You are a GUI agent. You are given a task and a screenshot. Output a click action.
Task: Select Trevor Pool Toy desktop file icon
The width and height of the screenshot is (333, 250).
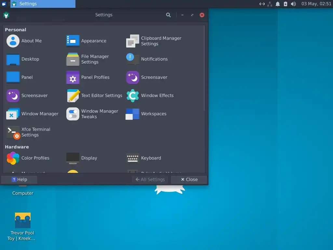[x=22, y=220]
